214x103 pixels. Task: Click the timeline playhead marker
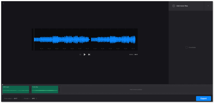click(2, 85)
